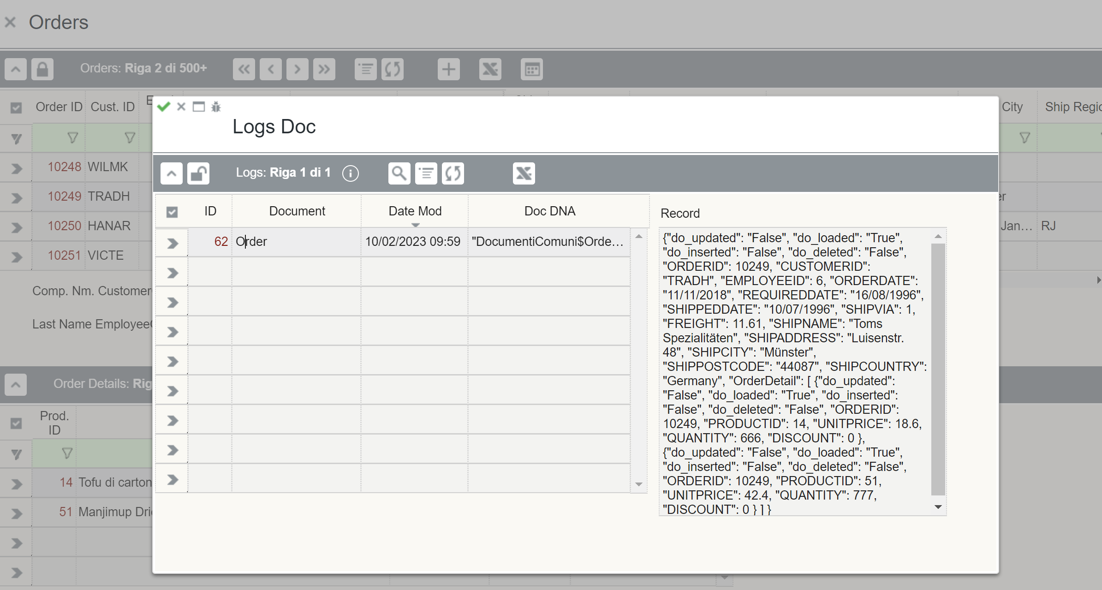Viewport: 1102px width, 590px height.
Task: Toggle the Logs grid select-all checkbox
Action: pyautogui.click(x=172, y=212)
